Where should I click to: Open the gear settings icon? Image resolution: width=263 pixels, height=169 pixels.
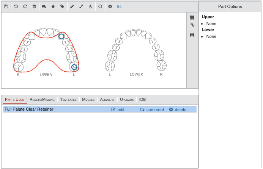110,6
